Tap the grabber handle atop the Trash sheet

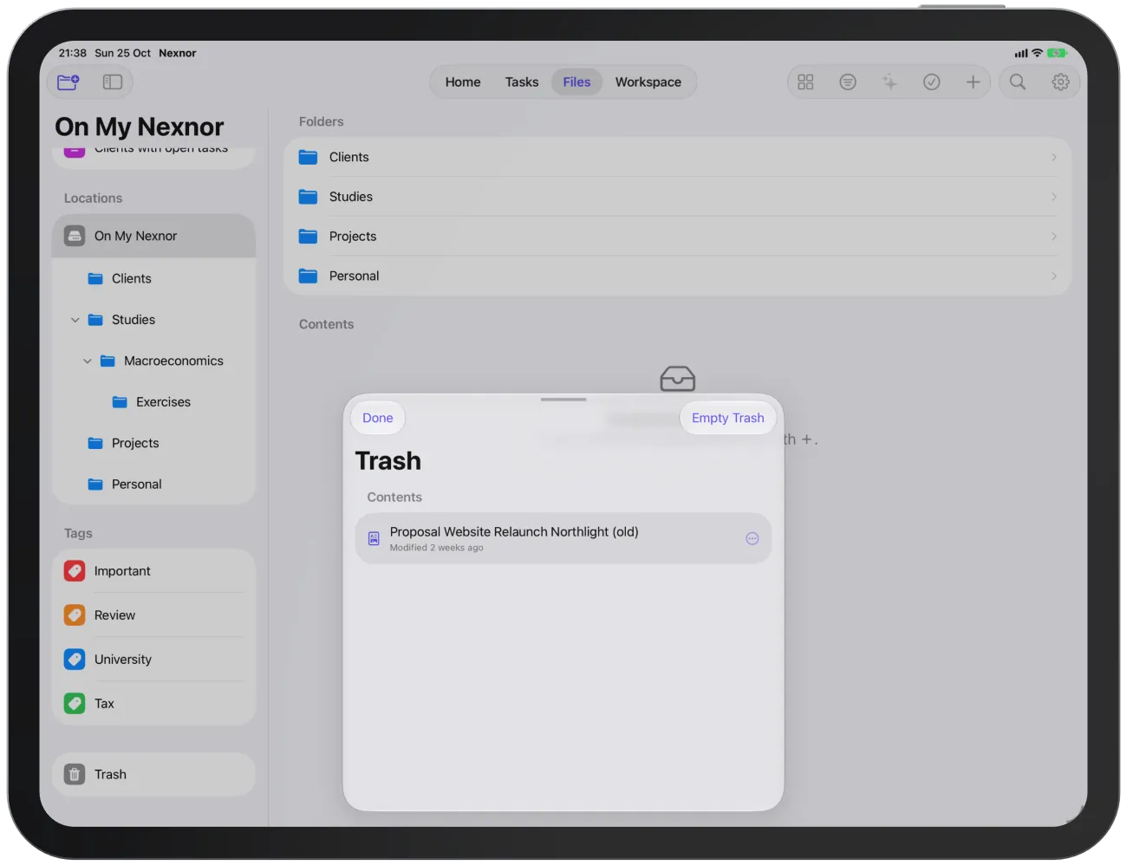(563, 400)
